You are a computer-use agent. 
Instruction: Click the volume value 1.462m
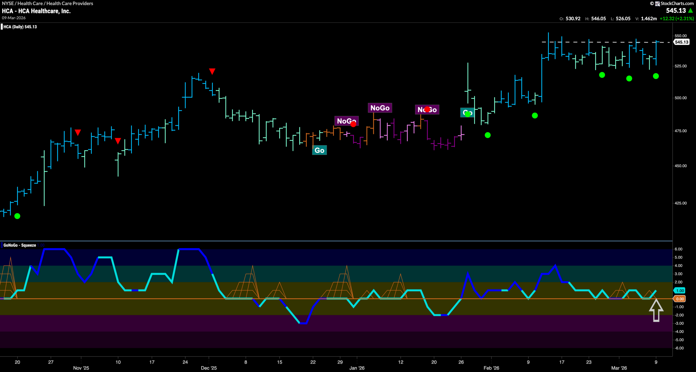point(649,18)
